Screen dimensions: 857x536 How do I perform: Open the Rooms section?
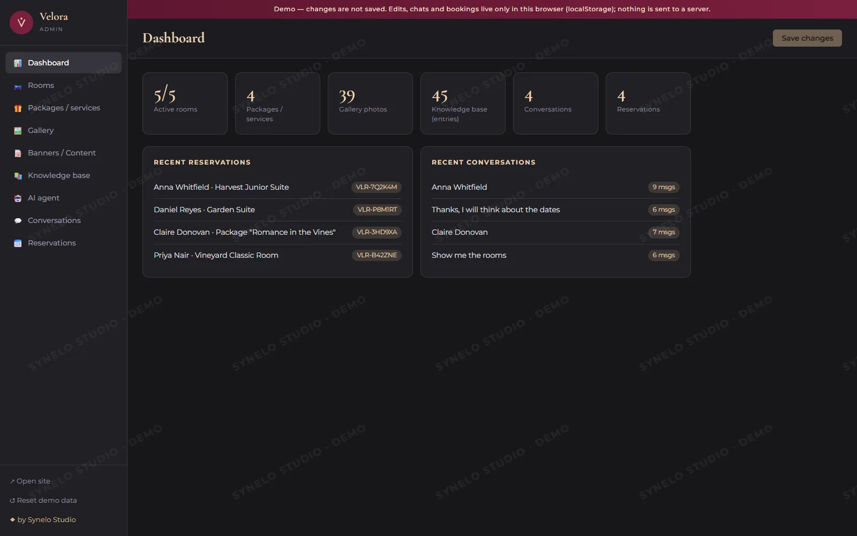coord(63,85)
